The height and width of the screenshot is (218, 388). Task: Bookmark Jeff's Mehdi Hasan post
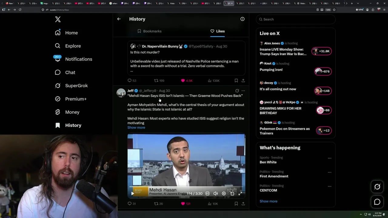pyautogui.click(x=236, y=204)
